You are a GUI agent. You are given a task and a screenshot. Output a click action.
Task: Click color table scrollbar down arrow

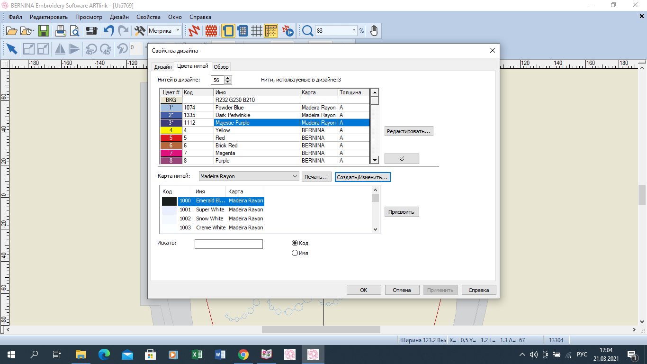click(374, 160)
